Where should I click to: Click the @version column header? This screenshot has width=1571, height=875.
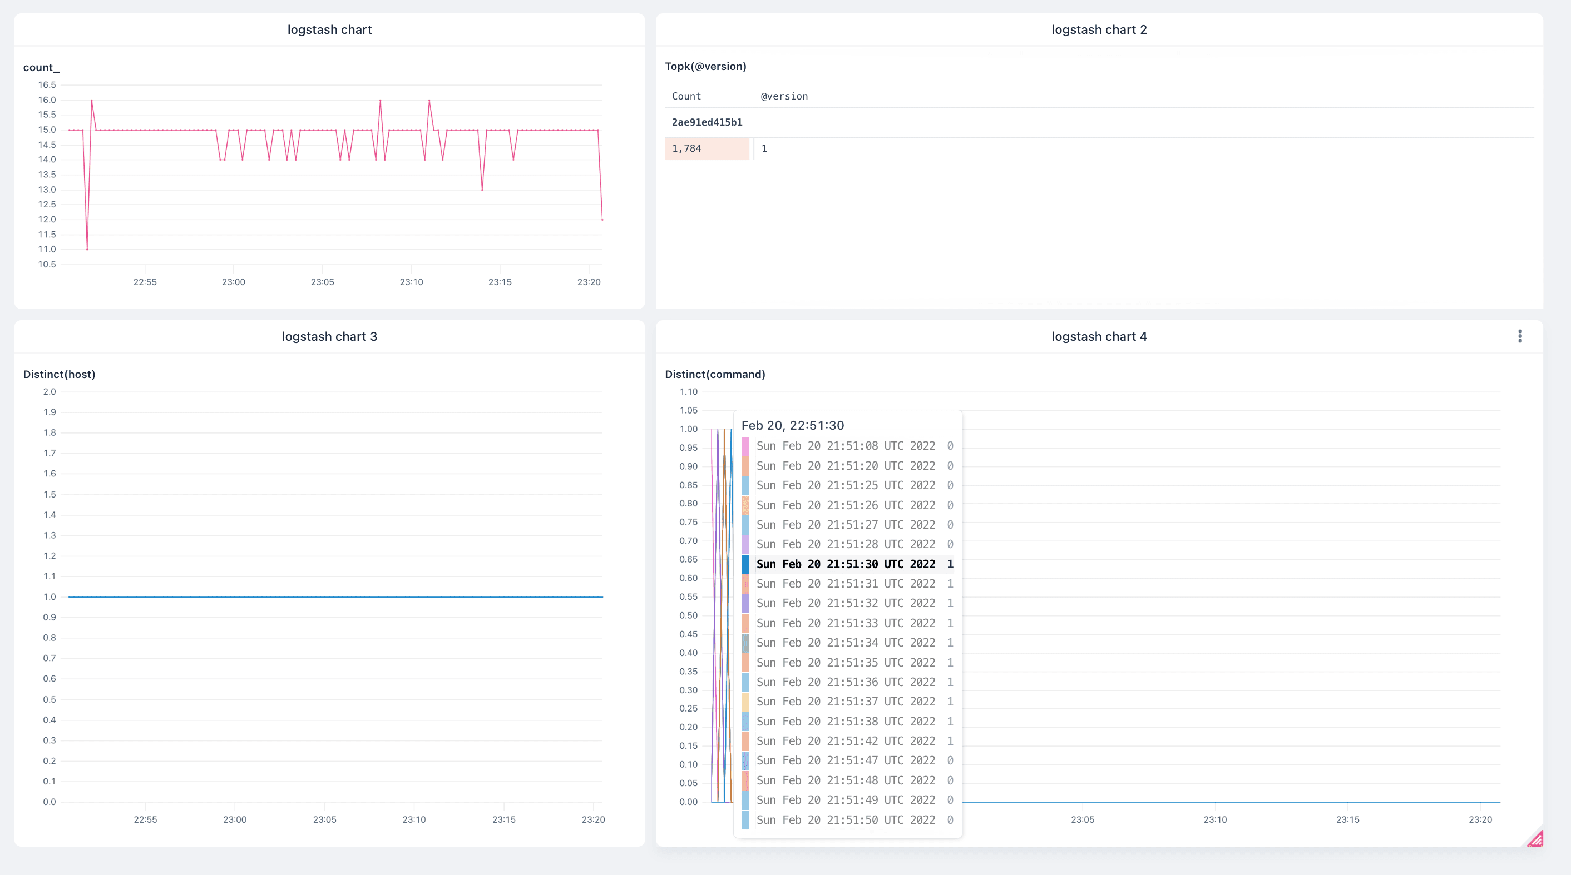784,96
